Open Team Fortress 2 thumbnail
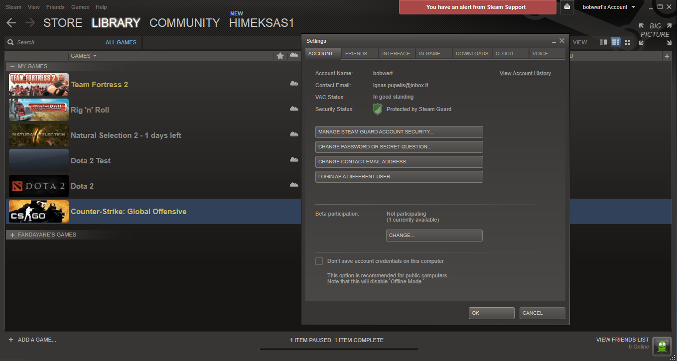677x361 pixels. point(39,85)
